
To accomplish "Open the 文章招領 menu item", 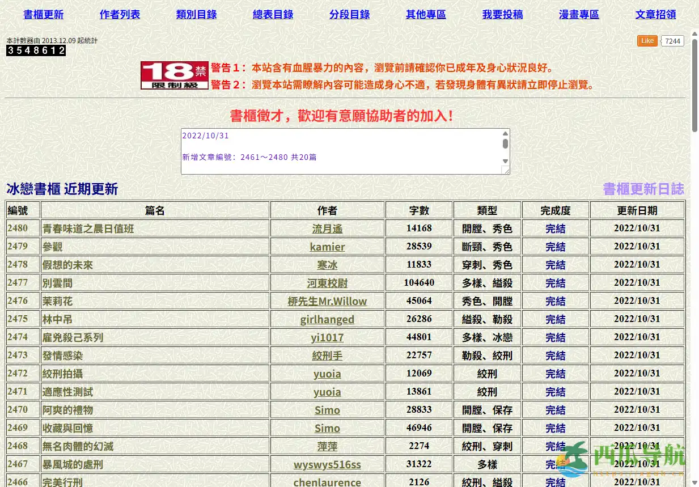I will [655, 15].
